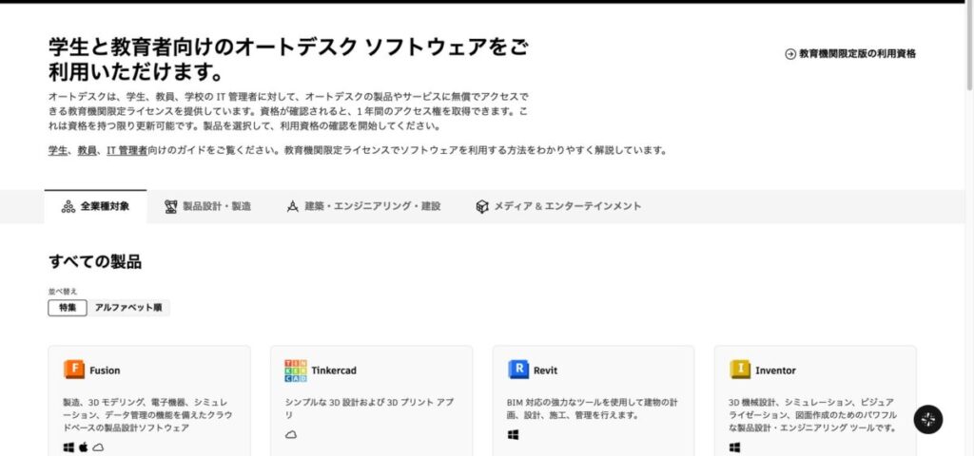Open the IT 管理者 guide link
The image size is (974, 456).
(127, 150)
